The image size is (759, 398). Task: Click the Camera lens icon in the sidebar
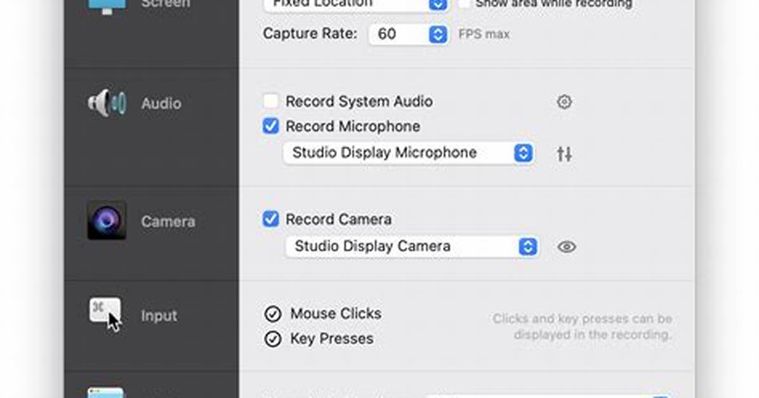point(107,221)
